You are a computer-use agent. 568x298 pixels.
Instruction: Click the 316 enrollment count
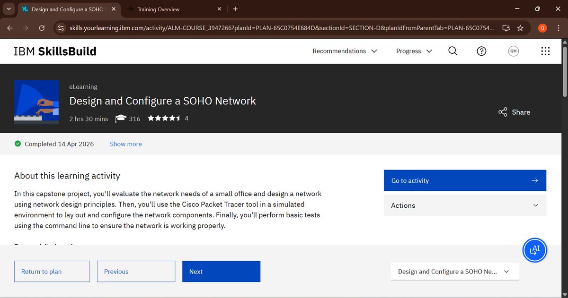134,119
